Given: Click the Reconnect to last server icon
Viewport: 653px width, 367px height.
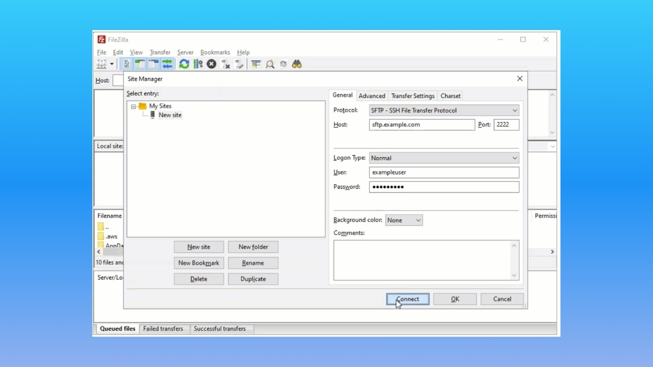Looking at the screenshot, I should pyautogui.click(x=239, y=64).
